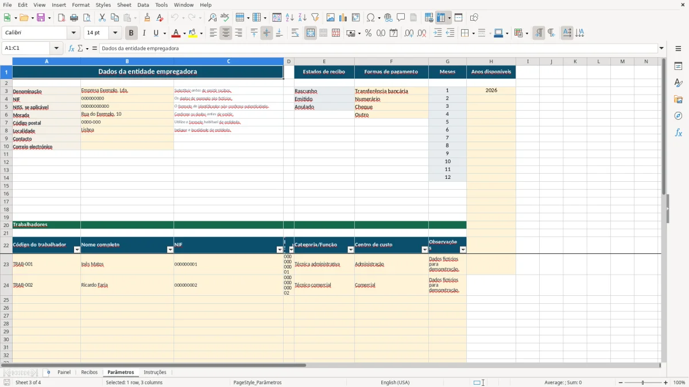Click the Cut scissors icon
Image resolution: width=689 pixels, height=387 pixels.
click(102, 18)
